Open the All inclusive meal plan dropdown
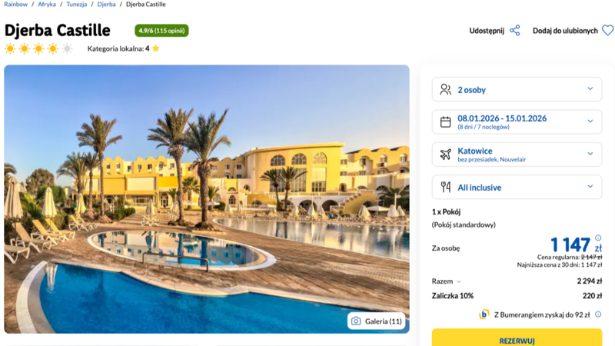Viewport: 615px width, 346px height. coord(517,187)
